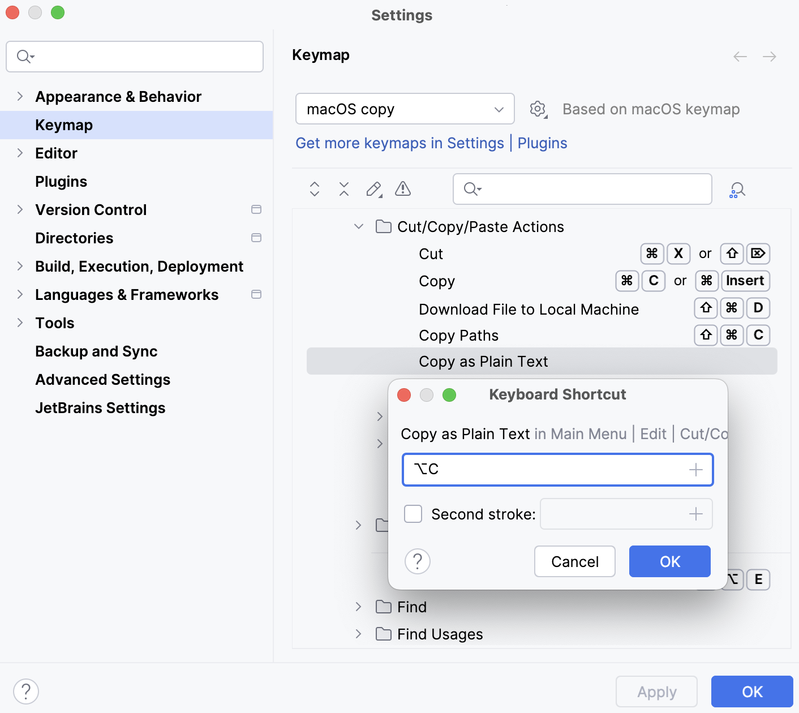Focus the shortcut input showing ⌥C
This screenshot has width=799, height=713.
click(557, 470)
